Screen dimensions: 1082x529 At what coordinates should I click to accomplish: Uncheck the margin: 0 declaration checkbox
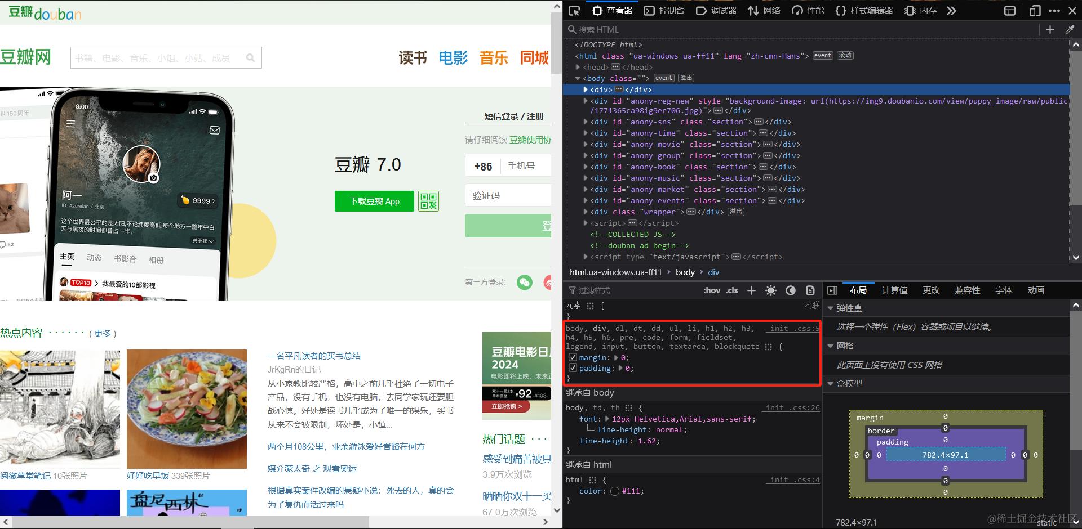coord(573,357)
